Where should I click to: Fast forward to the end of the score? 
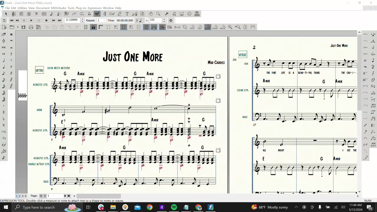(x=60, y=20)
